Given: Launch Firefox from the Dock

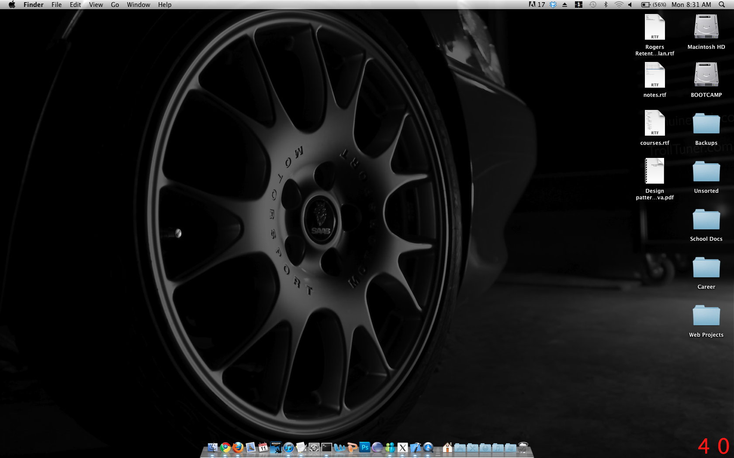Looking at the screenshot, I should click(238, 447).
